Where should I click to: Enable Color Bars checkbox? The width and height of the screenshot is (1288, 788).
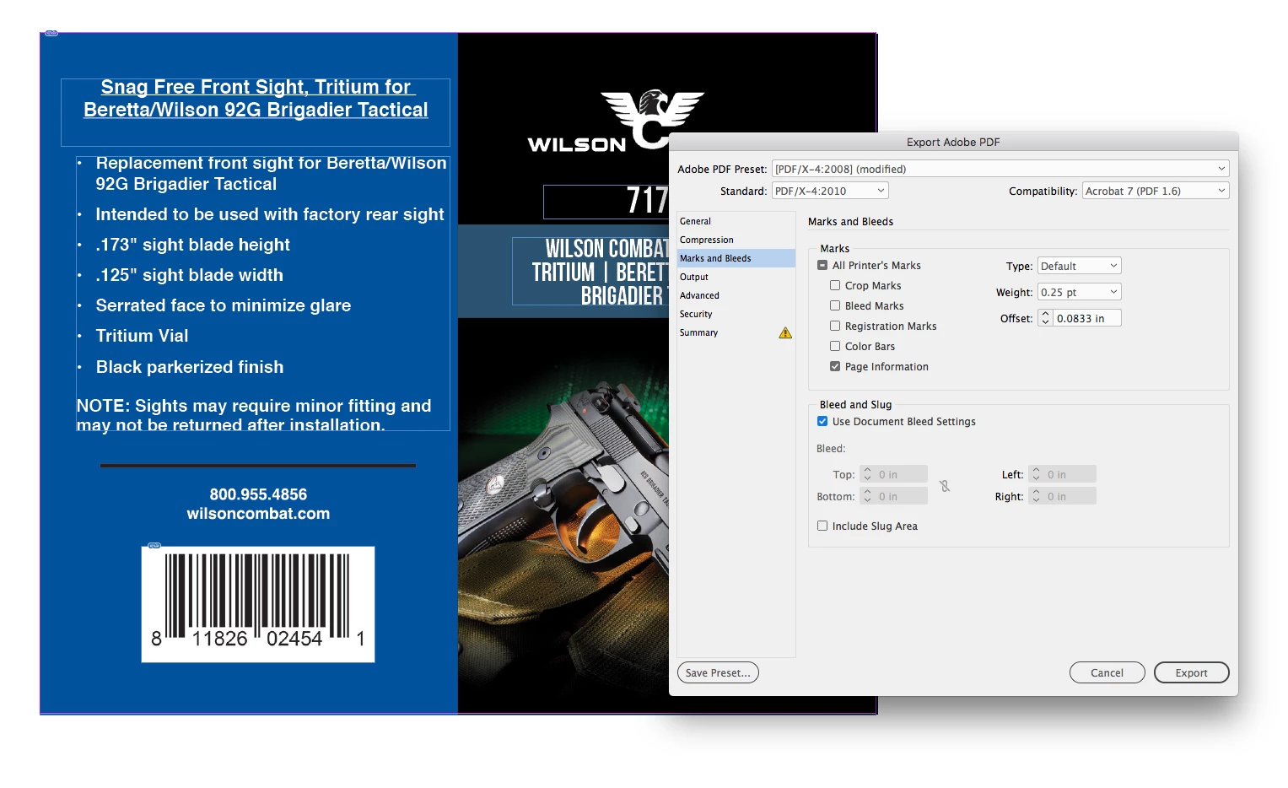tap(835, 346)
